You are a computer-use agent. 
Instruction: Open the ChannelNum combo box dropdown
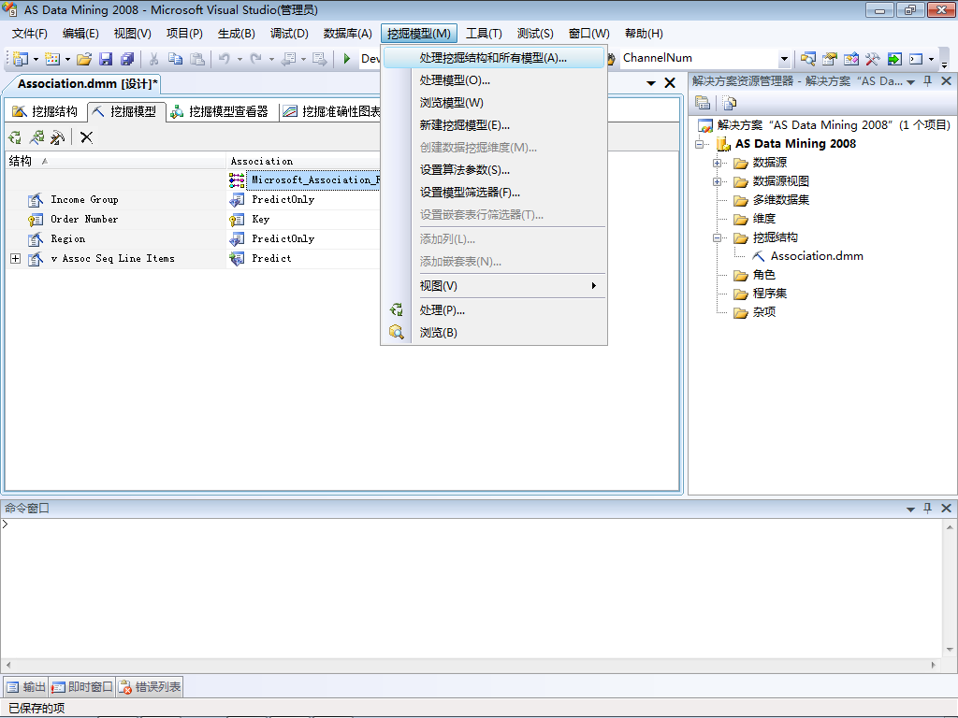pyautogui.click(x=784, y=59)
